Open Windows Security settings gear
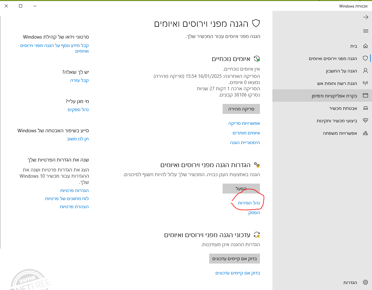Screen dimensions: 372x290 (x=365, y=282)
